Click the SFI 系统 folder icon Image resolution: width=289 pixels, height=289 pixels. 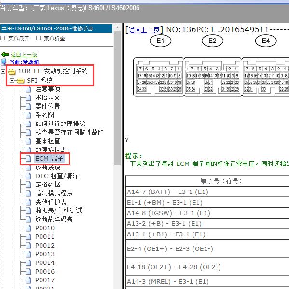coord(20,81)
